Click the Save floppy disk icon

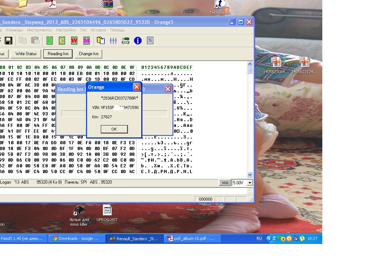[8, 40]
